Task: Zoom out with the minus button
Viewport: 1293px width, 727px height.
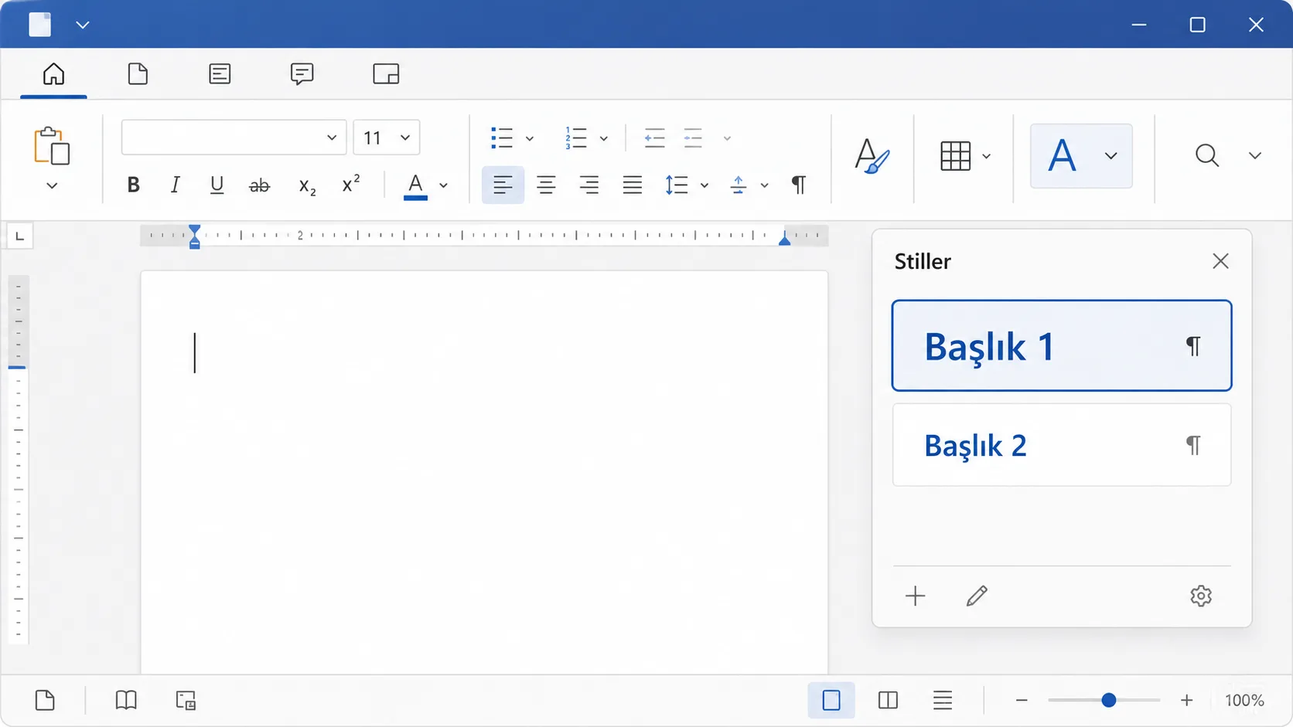Action: click(x=1022, y=701)
